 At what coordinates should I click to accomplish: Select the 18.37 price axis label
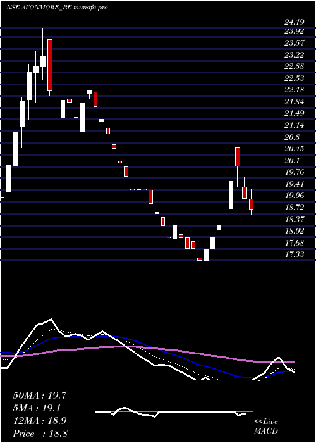[294, 219]
